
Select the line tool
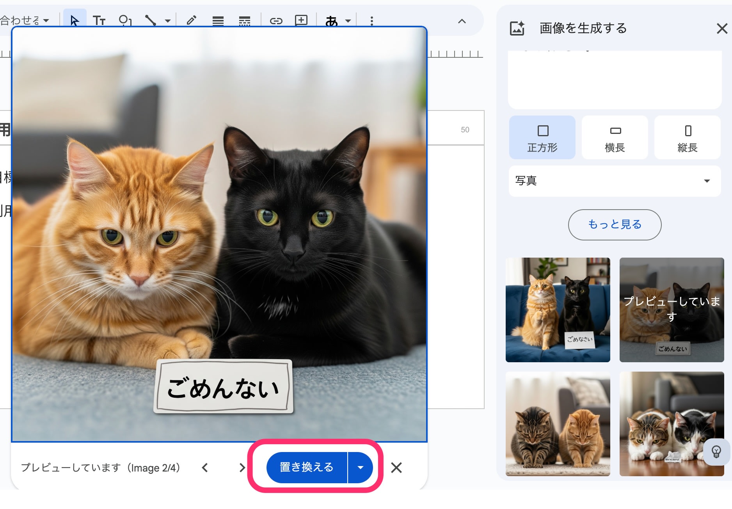[x=151, y=20]
